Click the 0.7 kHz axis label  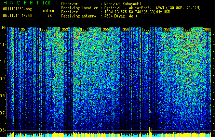pyautogui.click(x=3, y=113)
